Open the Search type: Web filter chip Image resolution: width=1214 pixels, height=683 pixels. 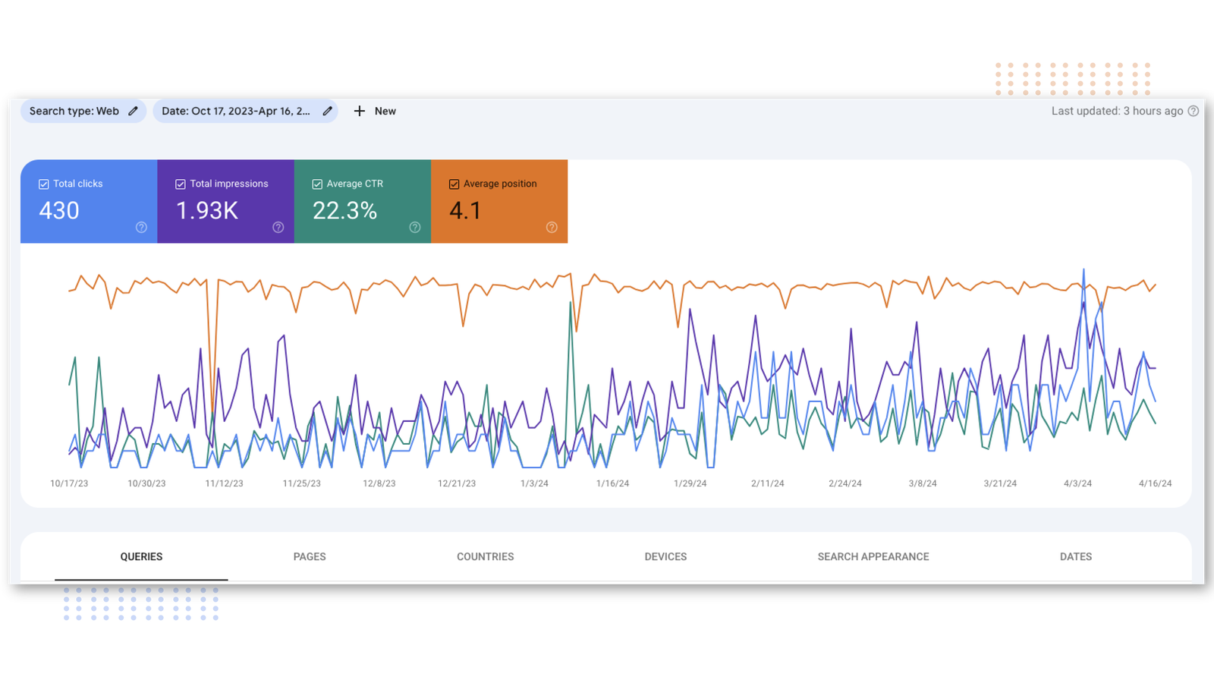[74, 111]
